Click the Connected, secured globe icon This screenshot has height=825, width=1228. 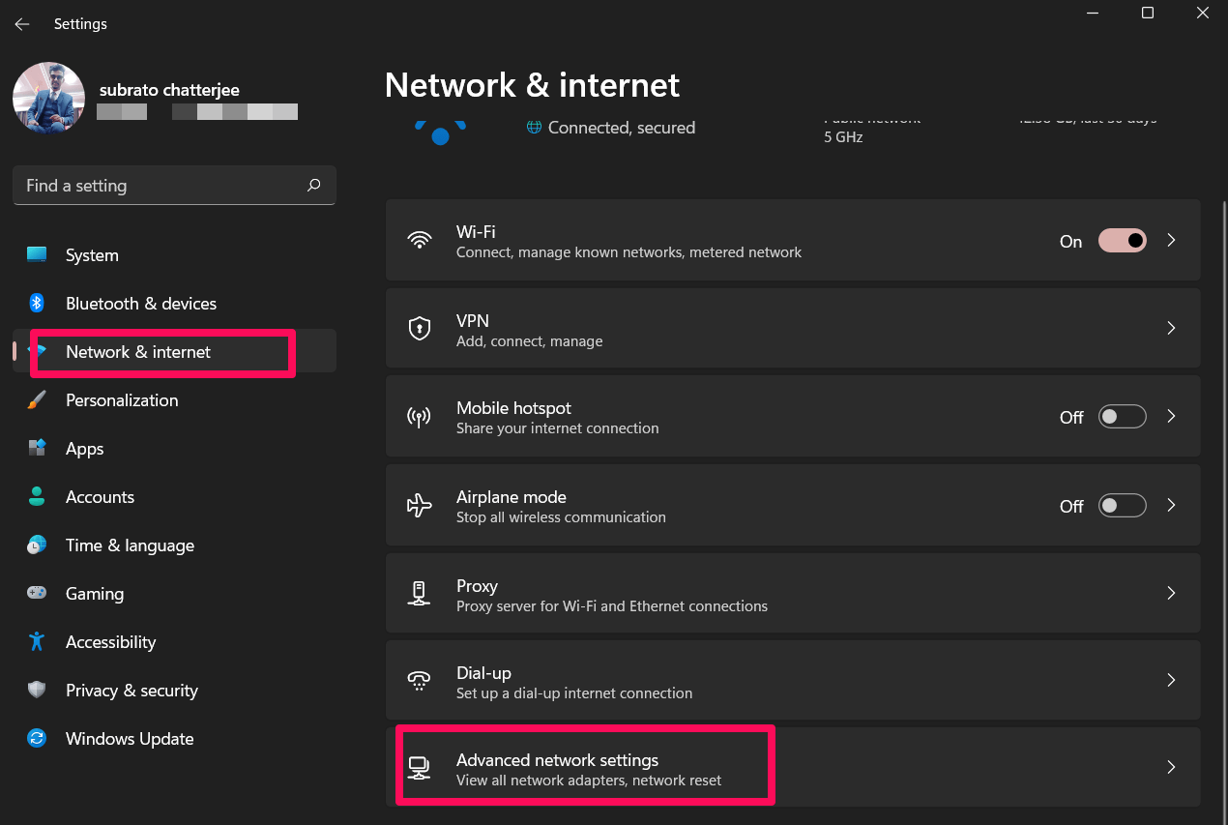[x=534, y=128]
